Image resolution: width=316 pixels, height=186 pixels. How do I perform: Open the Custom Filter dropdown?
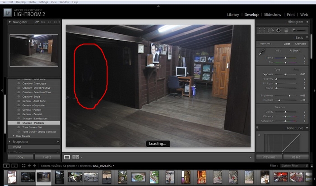pos(294,165)
